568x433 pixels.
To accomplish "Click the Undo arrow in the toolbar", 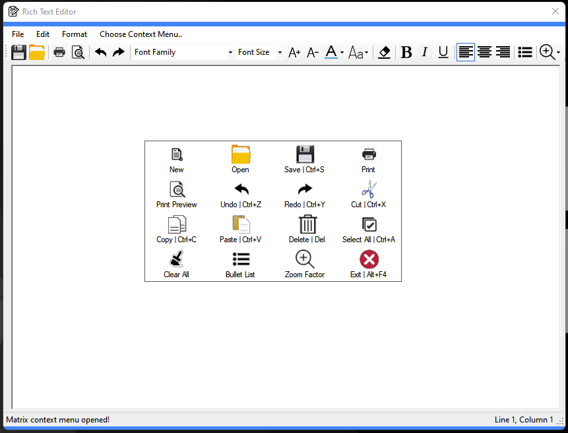I will pyautogui.click(x=101, y=53).
